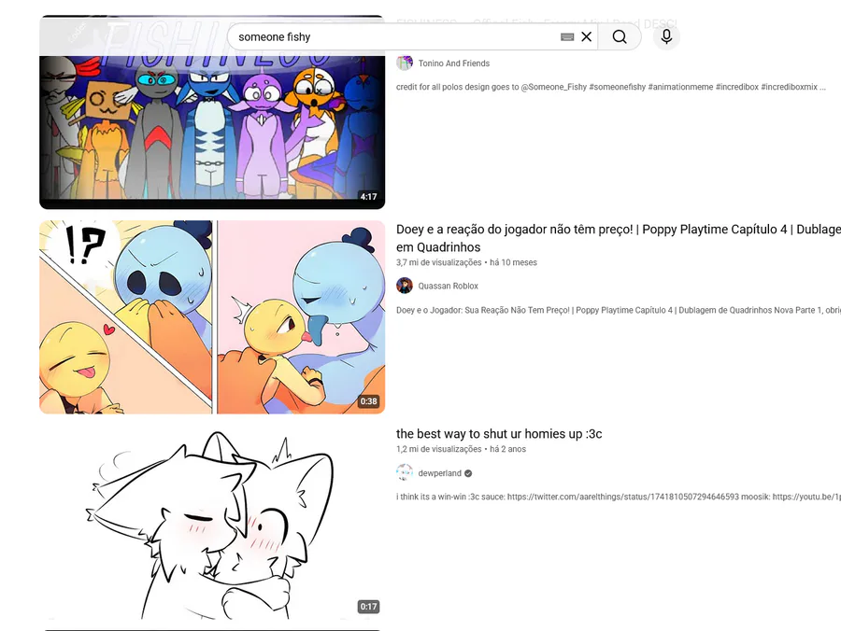This screenshot has width=841, height=631.
Task: Click dewperland verified badge icon
Action: pos(468,473)
